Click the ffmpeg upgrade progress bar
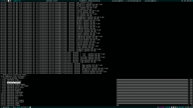 coord(152,105)
